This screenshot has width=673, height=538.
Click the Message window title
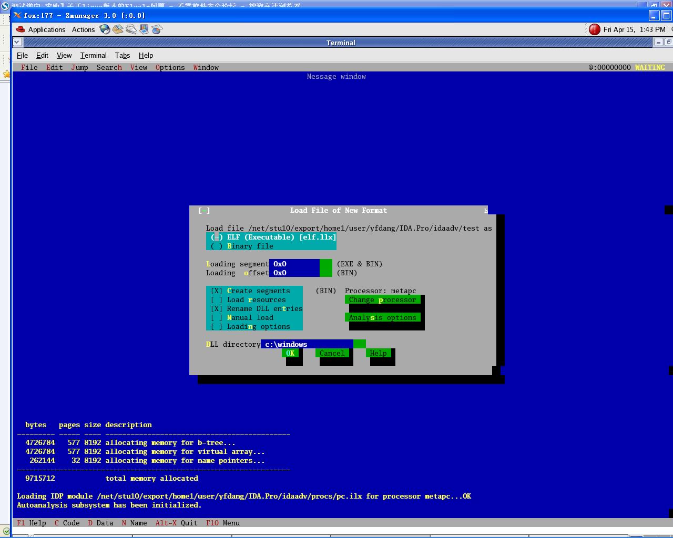pyautogui.click(x=336, y=76)
